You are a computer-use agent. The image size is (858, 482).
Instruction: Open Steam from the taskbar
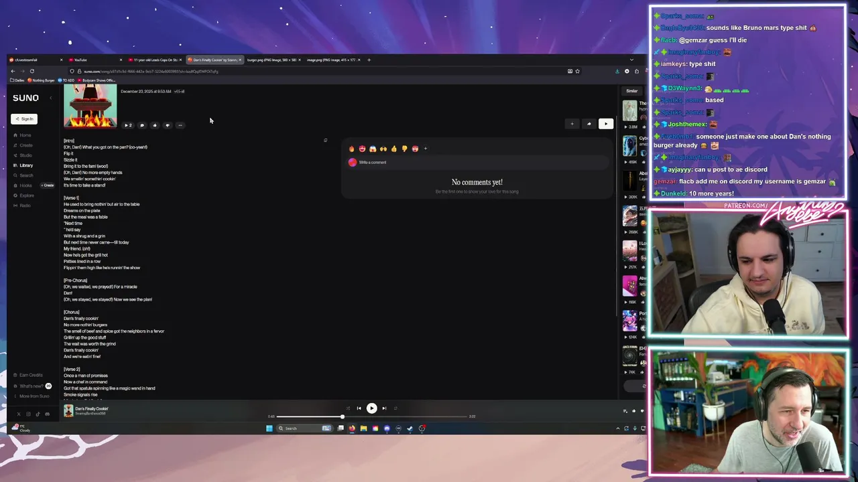[410, 428]
